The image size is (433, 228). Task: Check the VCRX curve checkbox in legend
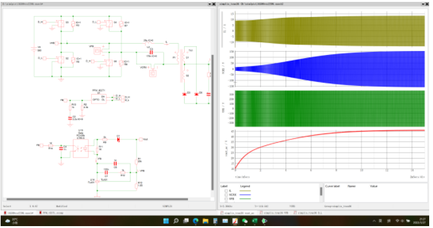[x=226, y=195]
